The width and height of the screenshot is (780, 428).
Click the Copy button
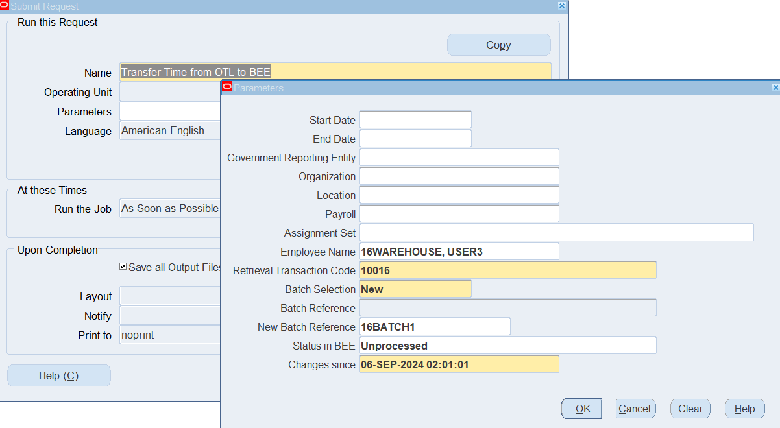click(x=498, y=45)
